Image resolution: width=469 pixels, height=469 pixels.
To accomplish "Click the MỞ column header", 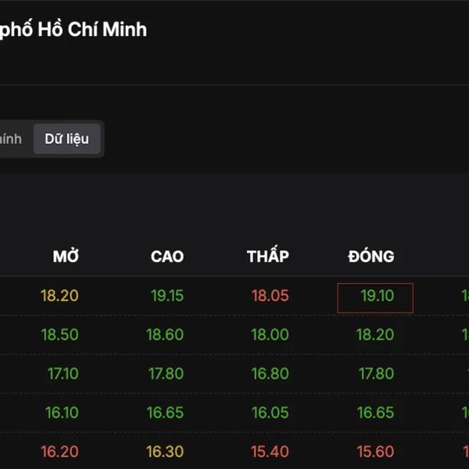I will [66, 256].
